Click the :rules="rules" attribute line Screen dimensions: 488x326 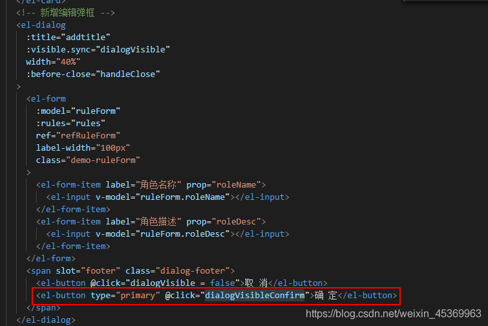pyautogui.click(x=70, y=124)
